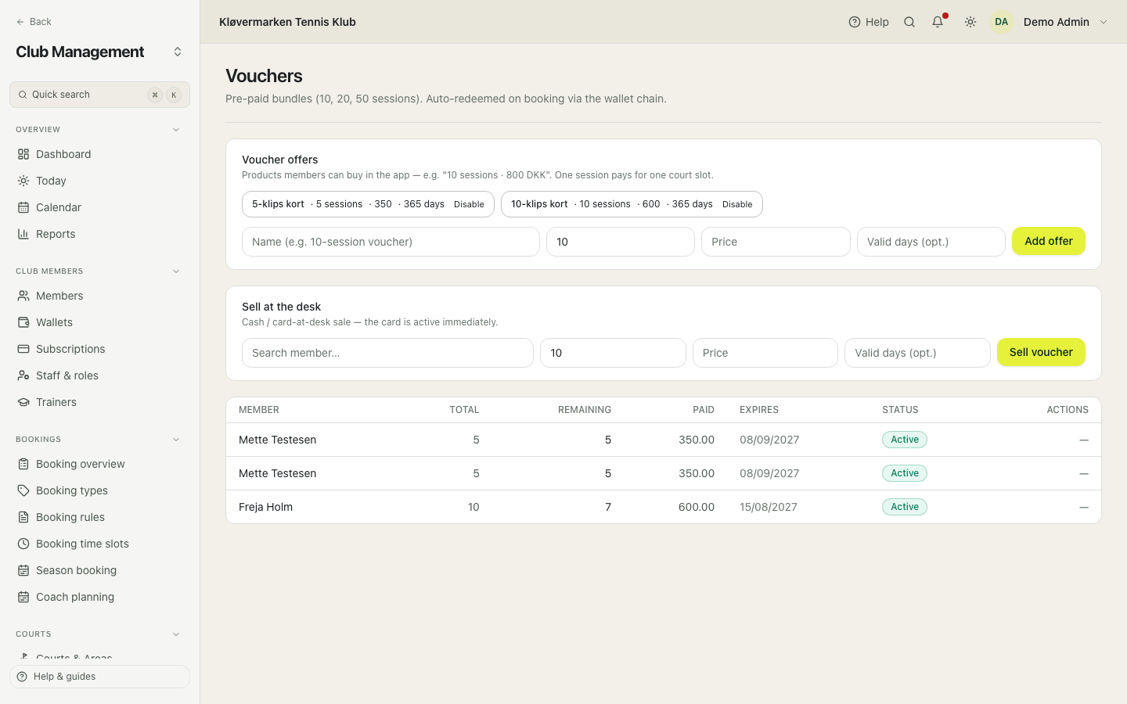Click the search magnifier icon in top bar
Screen dimensions: 1127x704
(909, 22)
